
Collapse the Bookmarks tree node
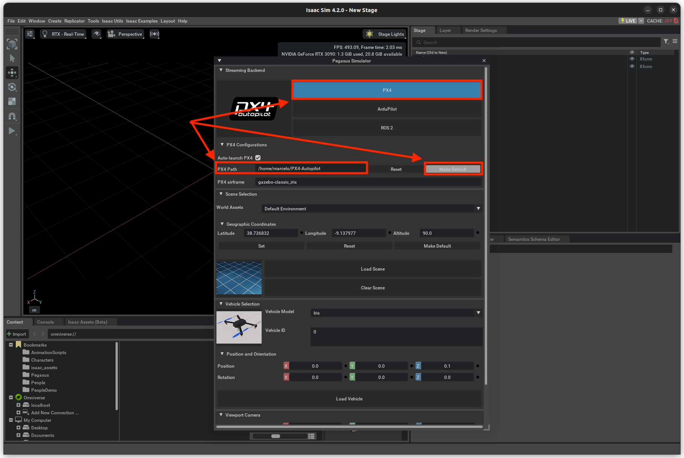click(11, 345)
